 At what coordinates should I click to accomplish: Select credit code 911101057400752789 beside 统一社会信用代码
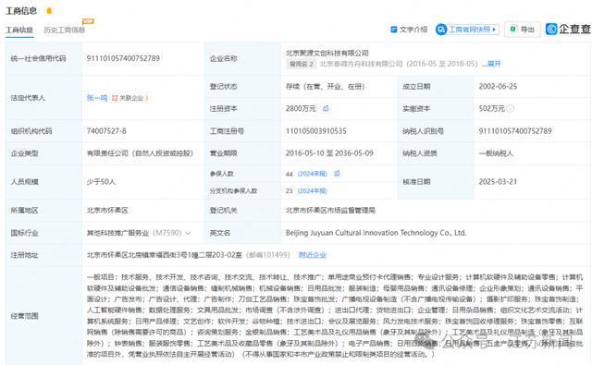(x=123, y=58)
